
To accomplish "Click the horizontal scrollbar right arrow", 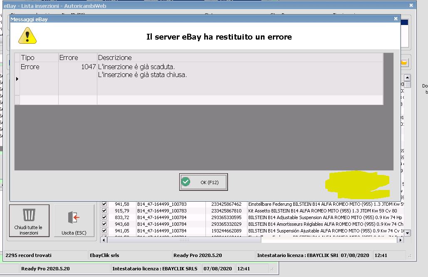I will (400, 240).
